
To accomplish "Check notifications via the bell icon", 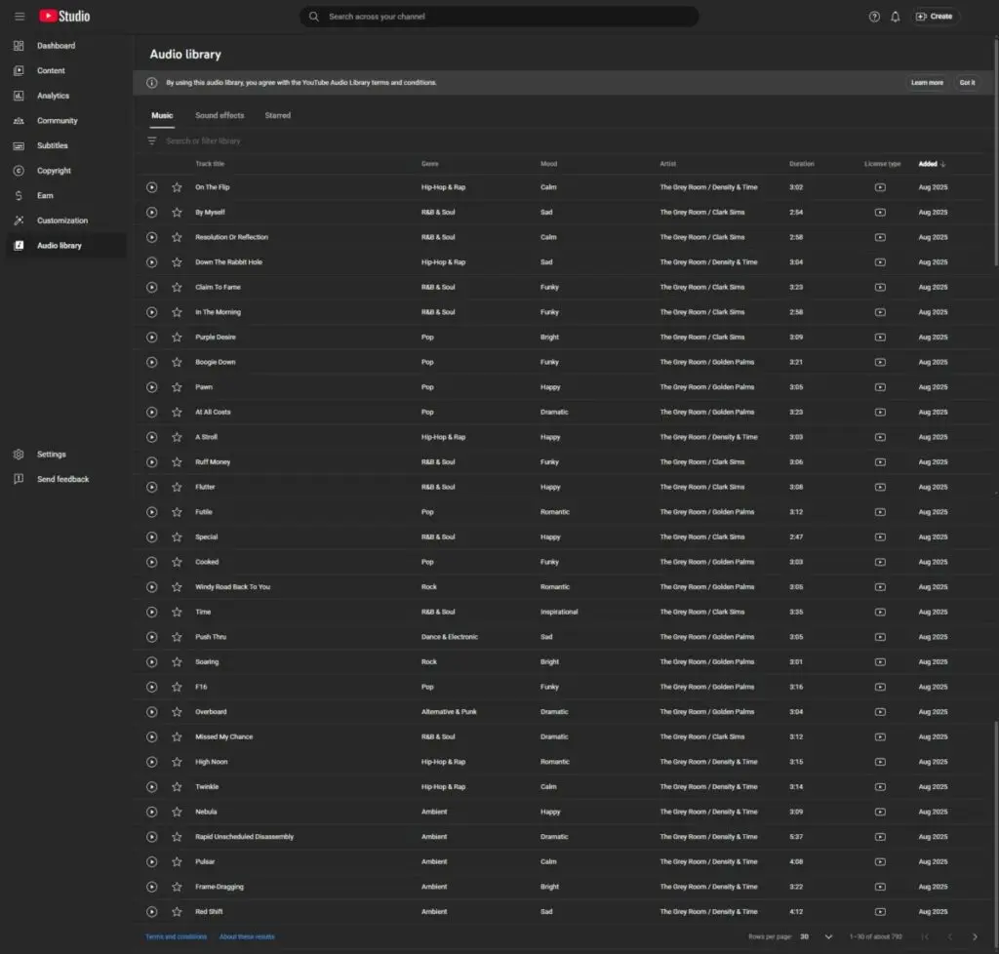I will (x=896, y=16).
